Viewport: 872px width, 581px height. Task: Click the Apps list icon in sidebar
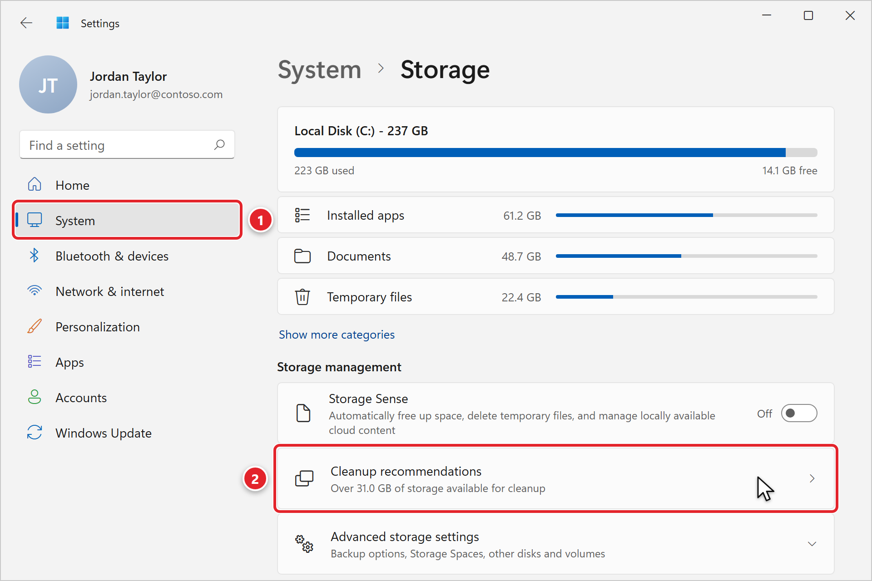(x=35, y=362)
